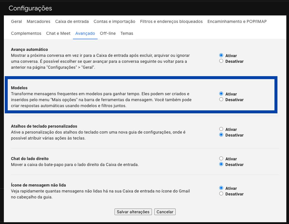Click the Avanço automático heading
The height and width of the screenshot is (224, 289).
point(29,49)
